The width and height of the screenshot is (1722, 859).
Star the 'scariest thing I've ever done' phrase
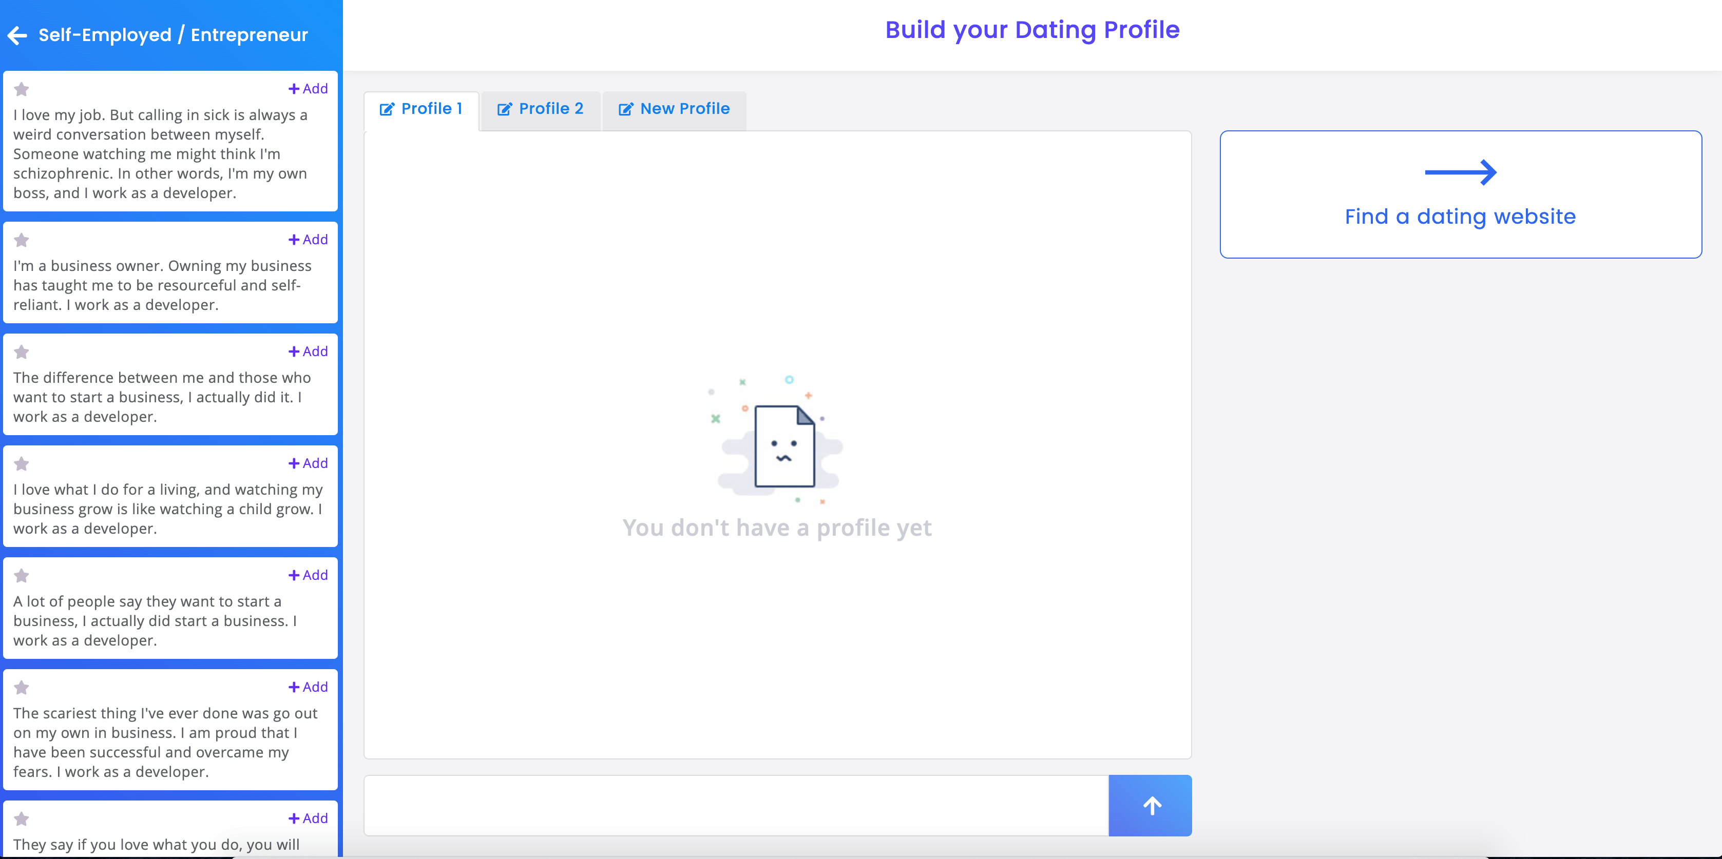click(22, 687)
